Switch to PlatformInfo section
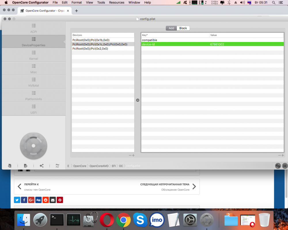 click(x=34, y=96)
